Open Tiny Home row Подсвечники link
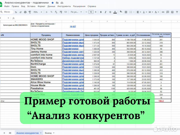 coord(70,49)
